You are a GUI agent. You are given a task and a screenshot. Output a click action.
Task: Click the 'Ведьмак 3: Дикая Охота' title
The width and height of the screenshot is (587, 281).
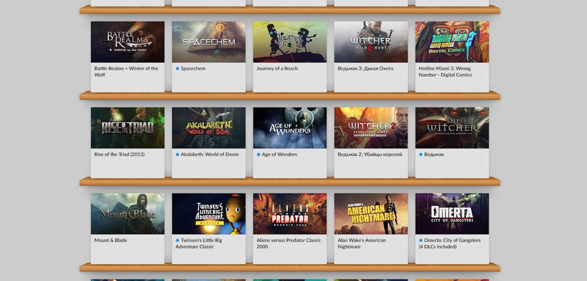365,68
